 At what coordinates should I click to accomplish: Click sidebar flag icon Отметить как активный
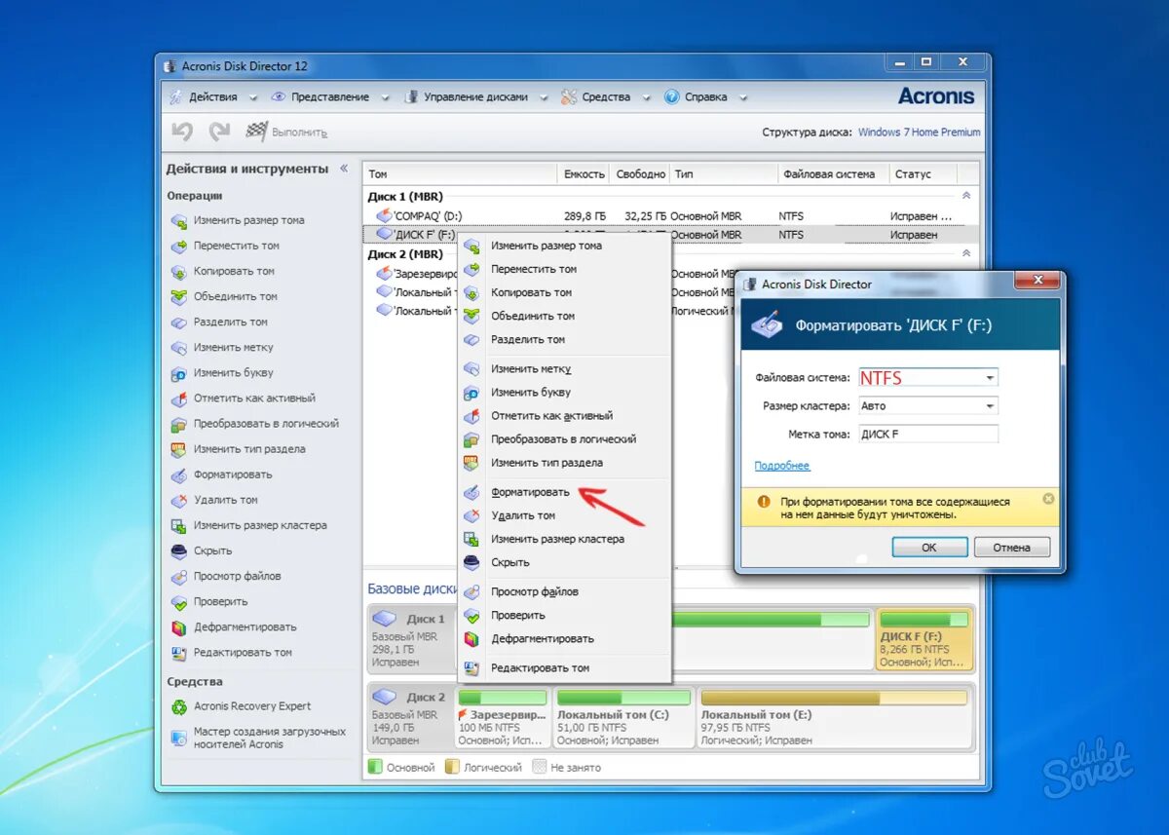[x=178, y=399]
